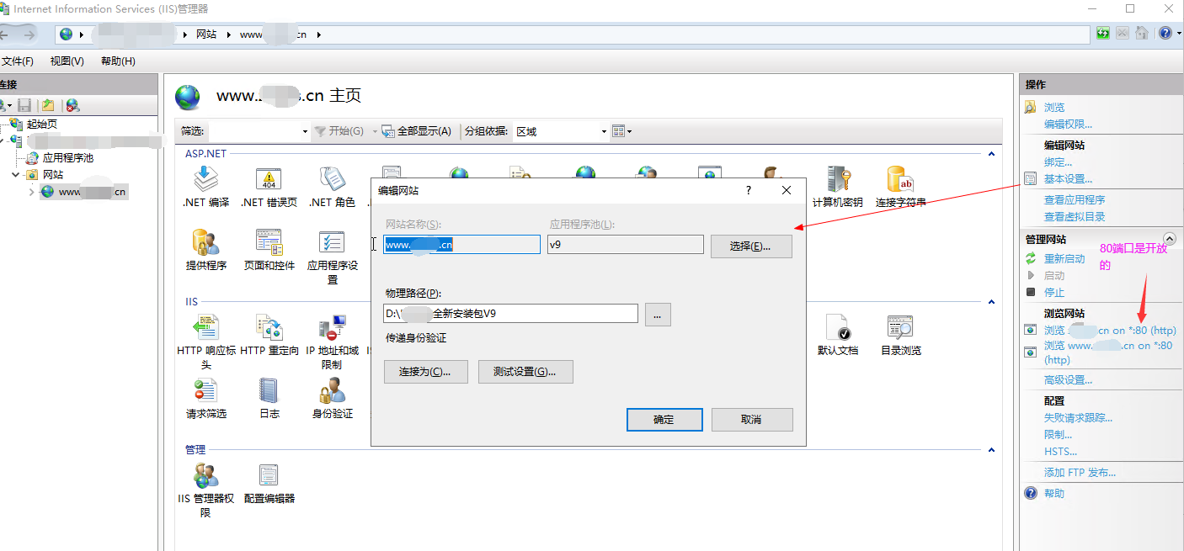The height and width of the screenshot is (551, 1184).
Task: Select the 应用程序池 tree node
Action: 67,157
